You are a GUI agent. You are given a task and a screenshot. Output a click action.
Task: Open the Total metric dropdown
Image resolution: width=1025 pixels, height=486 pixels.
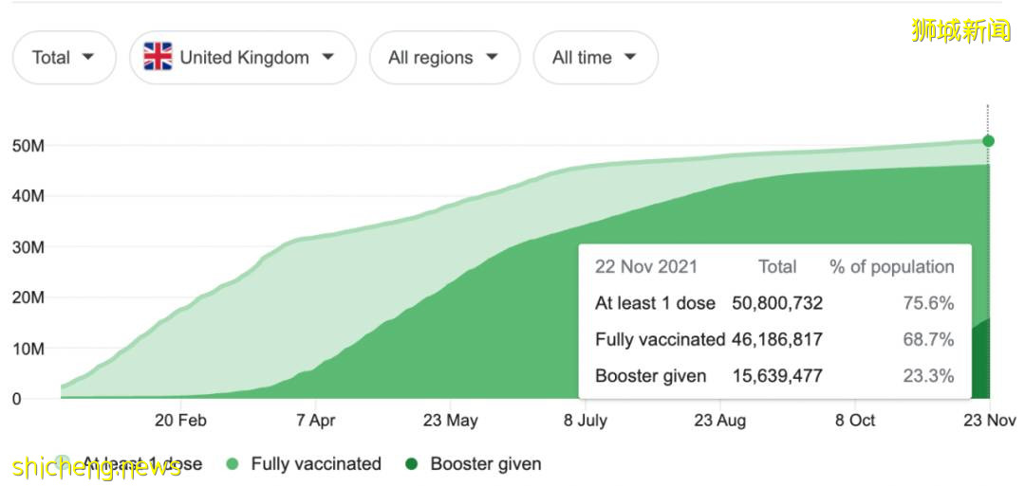coord(64,58)
